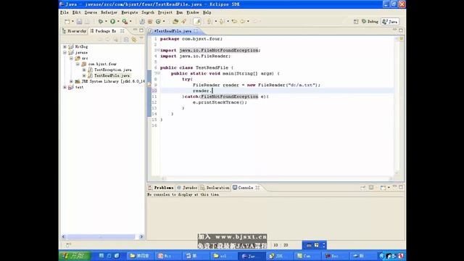Click the Open Perspective icon
The height and width of the screenshot is (261, 464).
pos(356,22)
